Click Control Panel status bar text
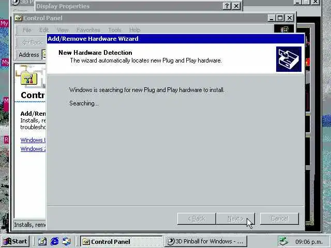 [x=30, y=225]
